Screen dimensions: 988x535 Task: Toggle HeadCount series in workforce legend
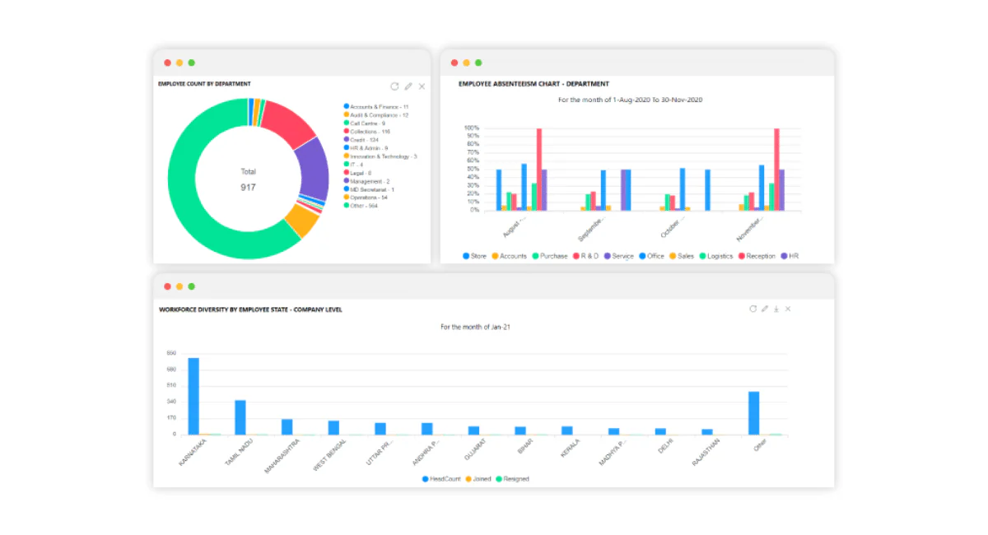click(x=442, y=478)
